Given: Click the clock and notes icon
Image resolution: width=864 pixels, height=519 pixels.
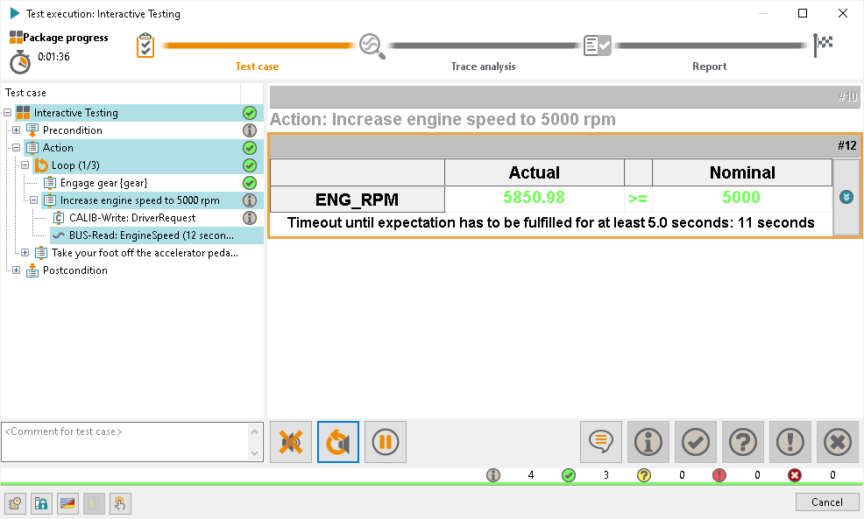Looking at the screenshot, I should (16, 503).
